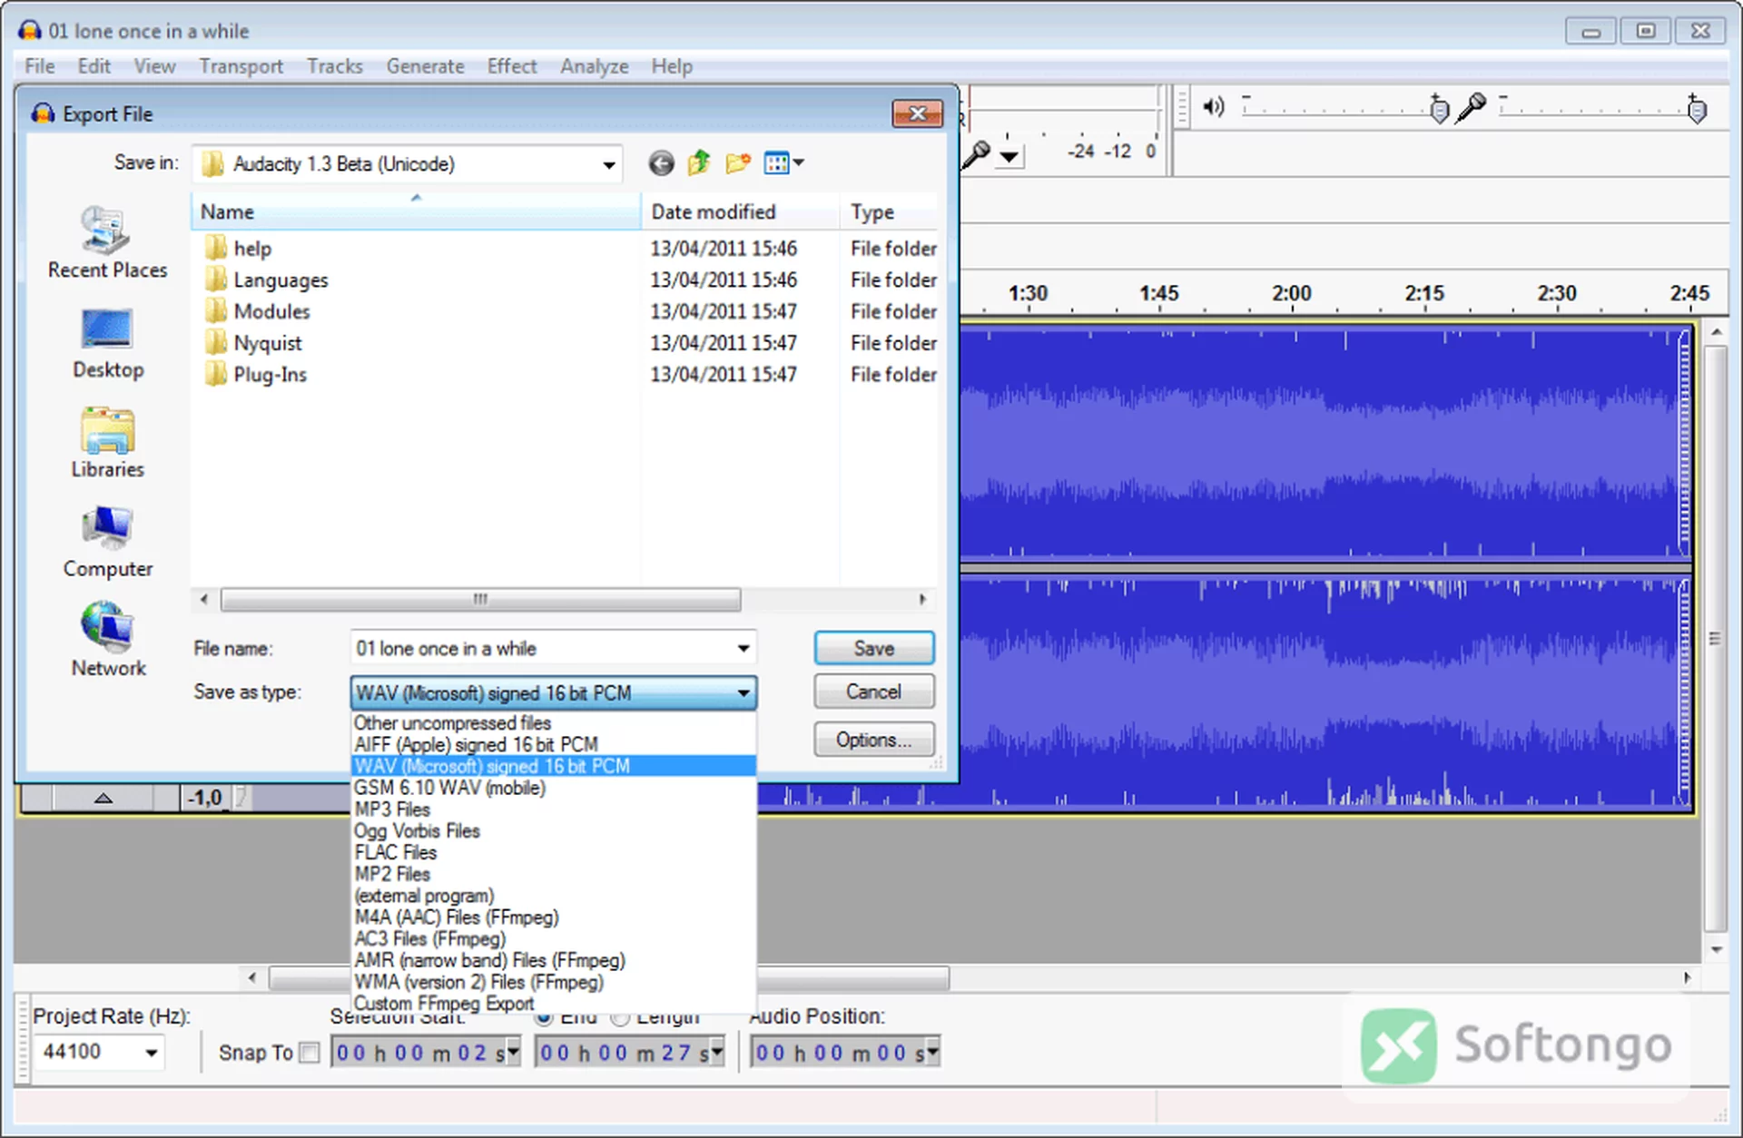Screen dimensions: 1743x1138
Task: Enable the Snap To checkbox
Action: coord(310,1053)
